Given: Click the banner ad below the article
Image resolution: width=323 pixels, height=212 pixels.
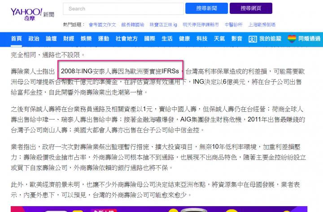Looking at the screenshot, I should (x=159, y=209).
